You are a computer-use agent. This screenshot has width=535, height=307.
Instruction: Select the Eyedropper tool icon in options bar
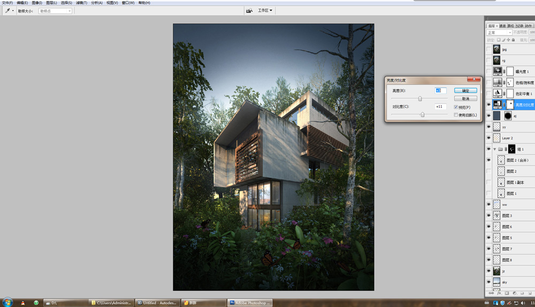pyautogui.click(x=8, y=11)
